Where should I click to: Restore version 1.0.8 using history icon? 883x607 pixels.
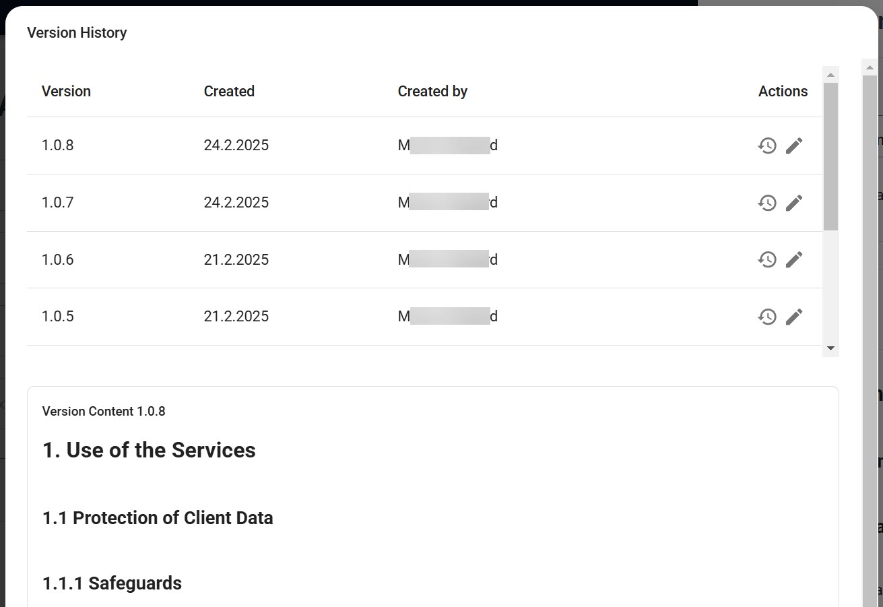click(767, 146)
